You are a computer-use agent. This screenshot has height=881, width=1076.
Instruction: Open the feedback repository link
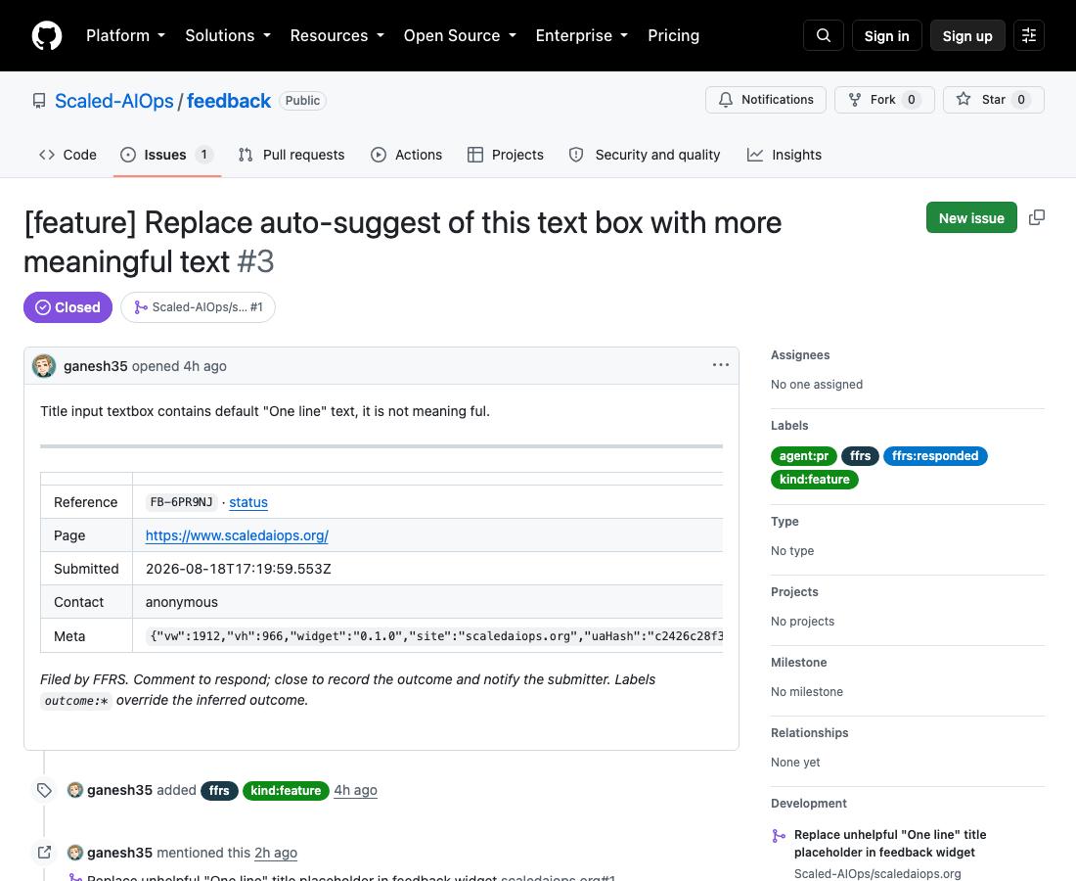click(229, 101)
